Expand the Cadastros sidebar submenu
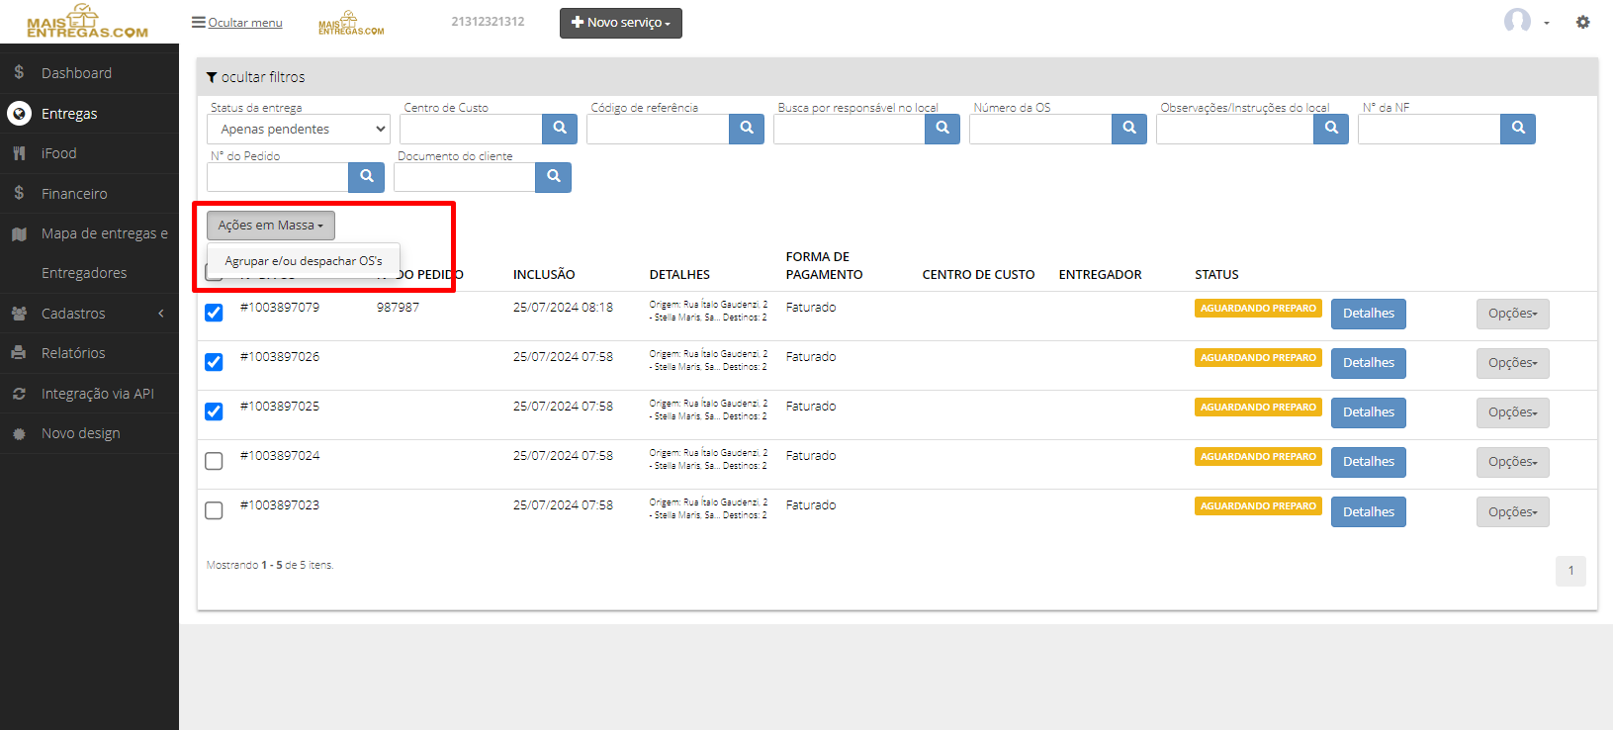The height and width of the screenshot is (730, 1613). [x=89, y=314]
